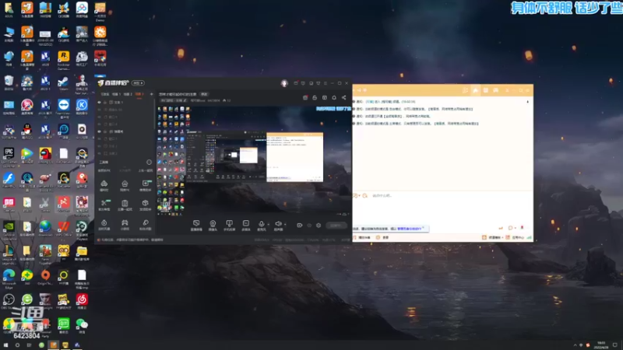Image resolution: width=623 pixels, height=350 pixels.
Task: Click the speaker volume icon in streaming toolbar
Action: pos(278,224)
